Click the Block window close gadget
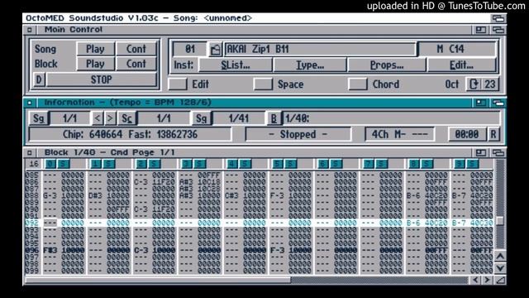This screenshot has width=529, height=298. (30, 152)
